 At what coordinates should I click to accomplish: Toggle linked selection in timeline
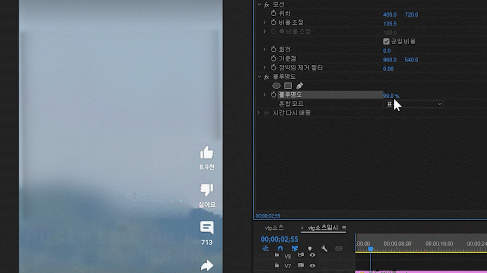pos(295,248)
